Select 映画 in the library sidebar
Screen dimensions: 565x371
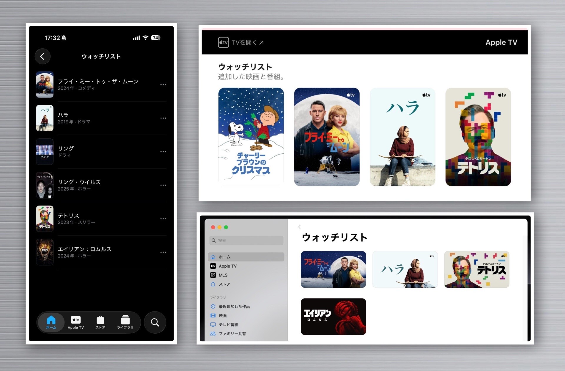(222, 316)
